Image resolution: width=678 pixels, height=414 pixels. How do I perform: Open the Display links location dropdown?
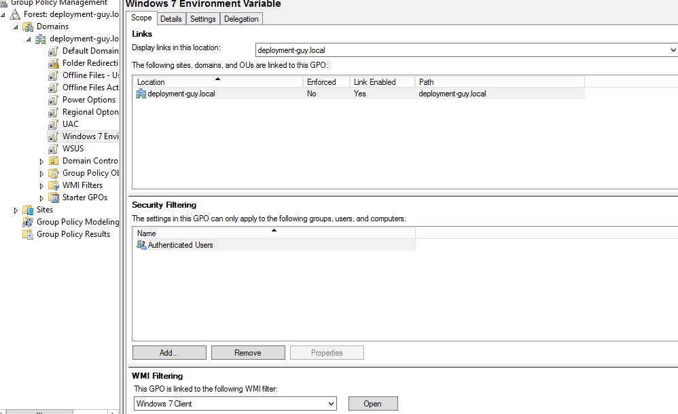pos(673,50)
